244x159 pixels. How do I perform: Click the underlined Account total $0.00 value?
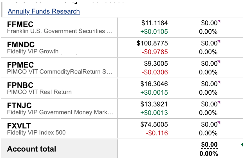pyautogui.click(x=209, y=145)
